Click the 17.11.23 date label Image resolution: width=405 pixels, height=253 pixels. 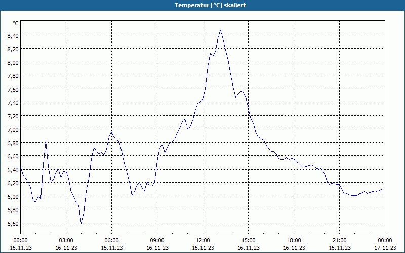pyautogui.click(x=385, y=248)
